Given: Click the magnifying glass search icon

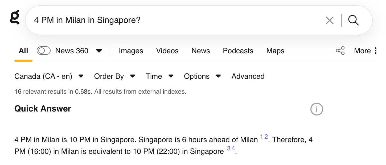Looking at the screenshot, I should 353,20.
